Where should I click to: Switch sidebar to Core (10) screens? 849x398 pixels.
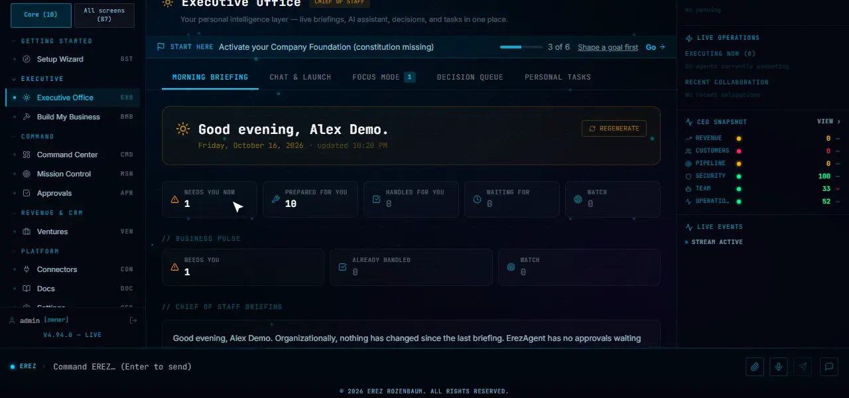pos(41,15)
